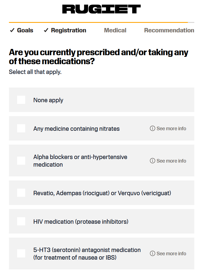Click the orange progress bar
Screen dimensions: 200x277
point(98,23)
